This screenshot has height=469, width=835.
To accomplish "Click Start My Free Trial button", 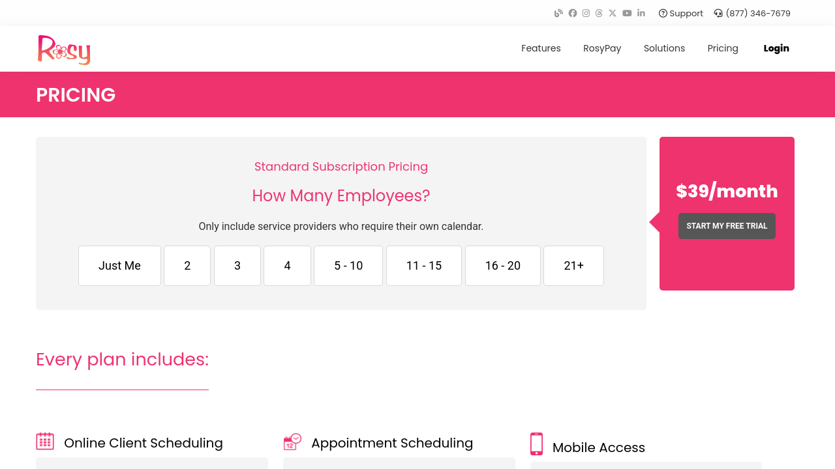I will (x=727, y=226).
